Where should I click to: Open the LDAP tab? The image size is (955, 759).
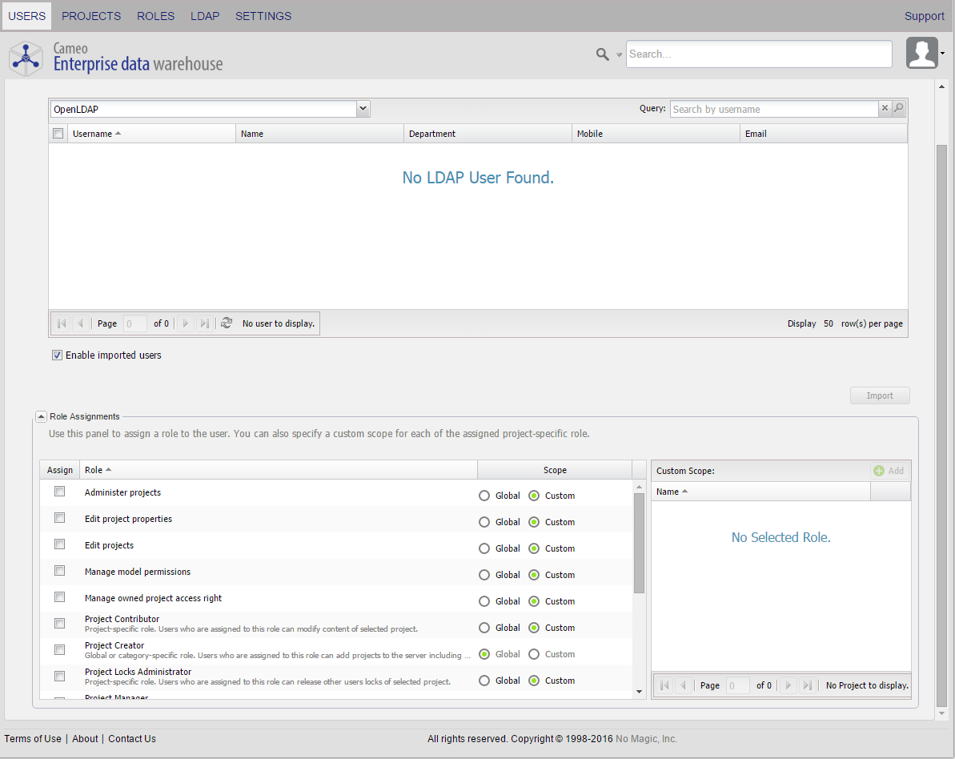205,16
